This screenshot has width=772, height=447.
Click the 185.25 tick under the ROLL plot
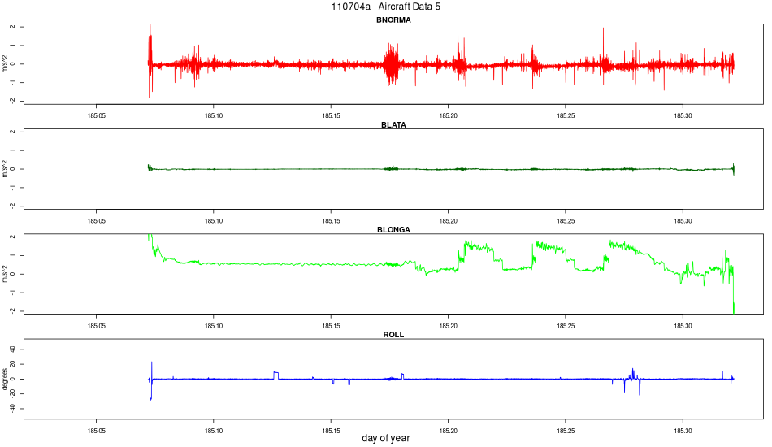(x=566, y=431)
